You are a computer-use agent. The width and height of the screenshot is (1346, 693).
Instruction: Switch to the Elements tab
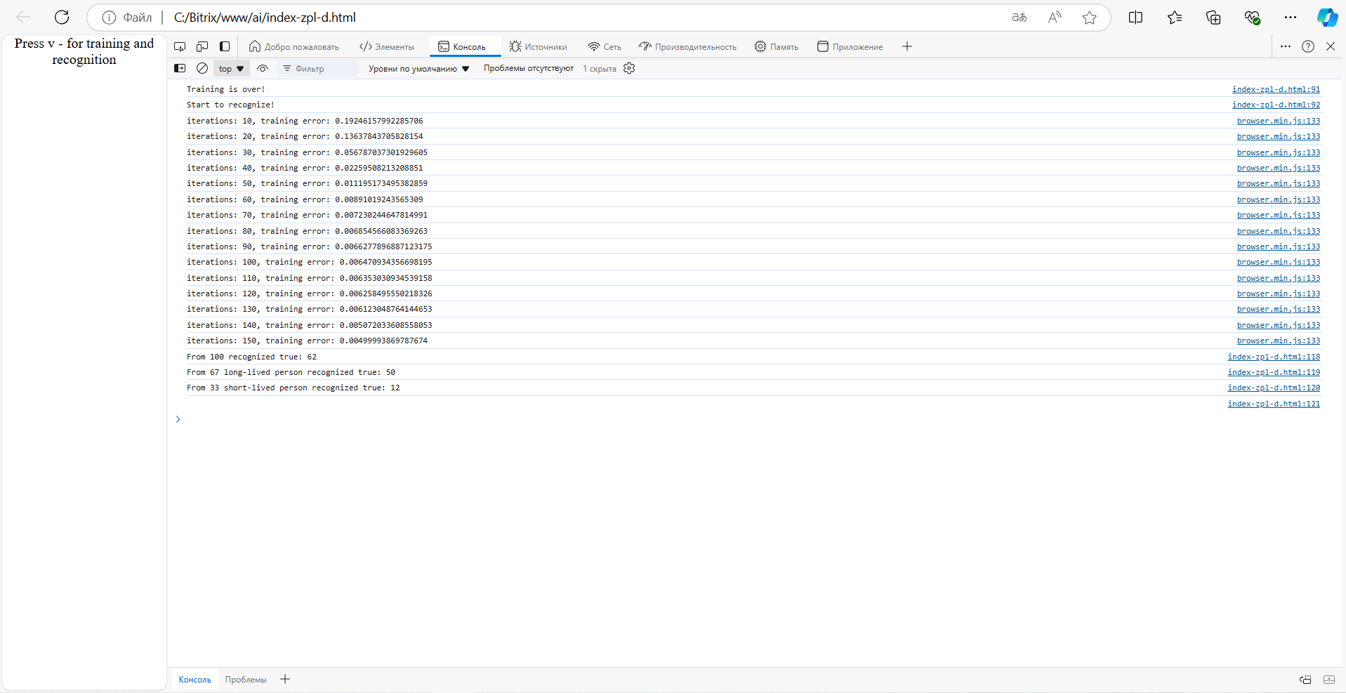(x=387, y=47)
